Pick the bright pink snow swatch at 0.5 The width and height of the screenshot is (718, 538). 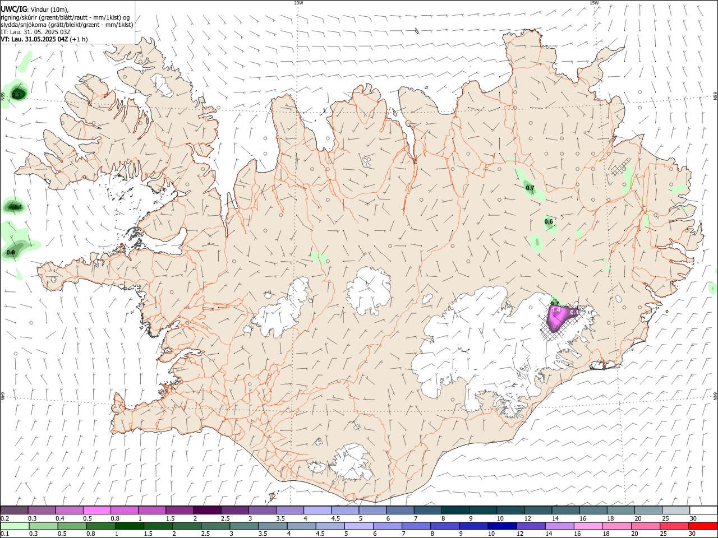96,511
